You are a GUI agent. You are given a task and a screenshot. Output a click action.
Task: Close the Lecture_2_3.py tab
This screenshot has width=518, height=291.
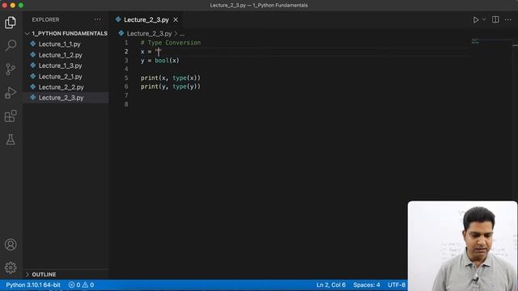(176, 19)
